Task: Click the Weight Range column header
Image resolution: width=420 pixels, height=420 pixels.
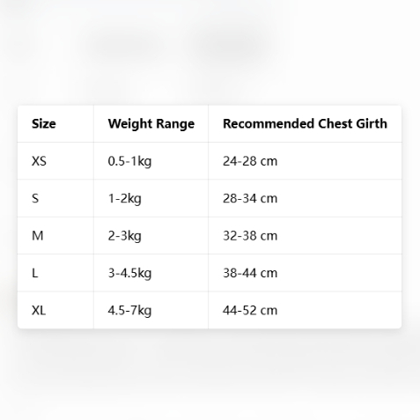Action: click(151, 123)
